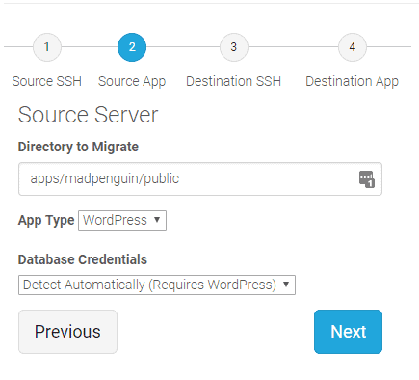Click the App Type label
The width and height of the screenshot is (419, 380).
click(x=46, y=221)
